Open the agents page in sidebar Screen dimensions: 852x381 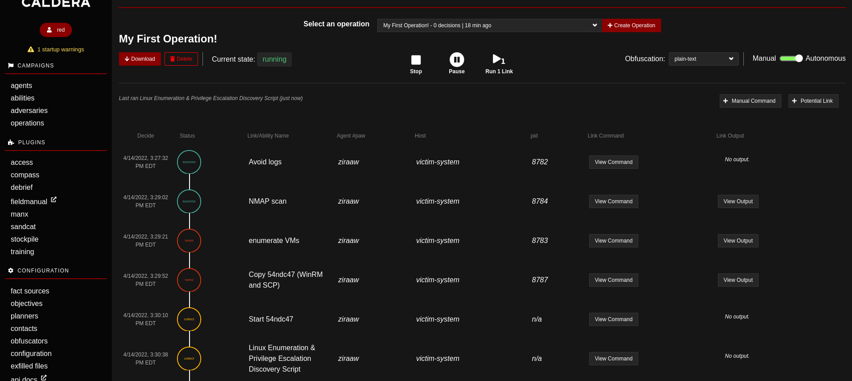click(x=21, y=85)
